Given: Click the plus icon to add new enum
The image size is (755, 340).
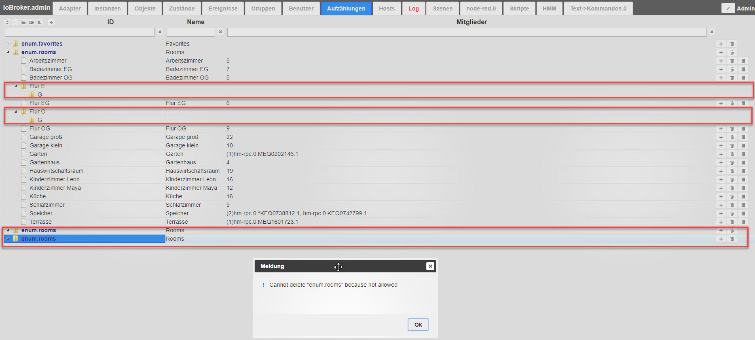Looking at the screenshot, I should pyautogui.click(x=51, y=23).
